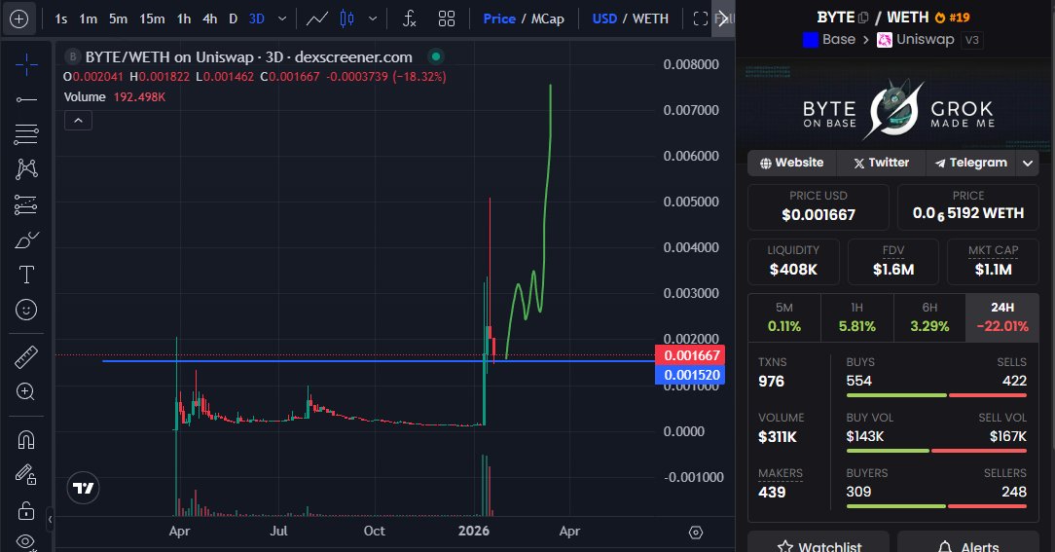Image resolution: width=1055 pixels, height=552 pixels.
Task: Select the ruler measure tool
Action: 26,356
